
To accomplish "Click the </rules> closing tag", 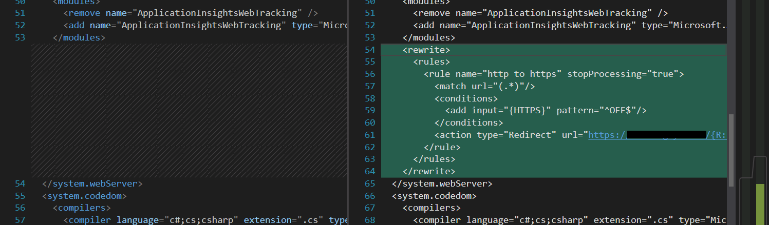I will pyautogui.click(x=434, y=159).
